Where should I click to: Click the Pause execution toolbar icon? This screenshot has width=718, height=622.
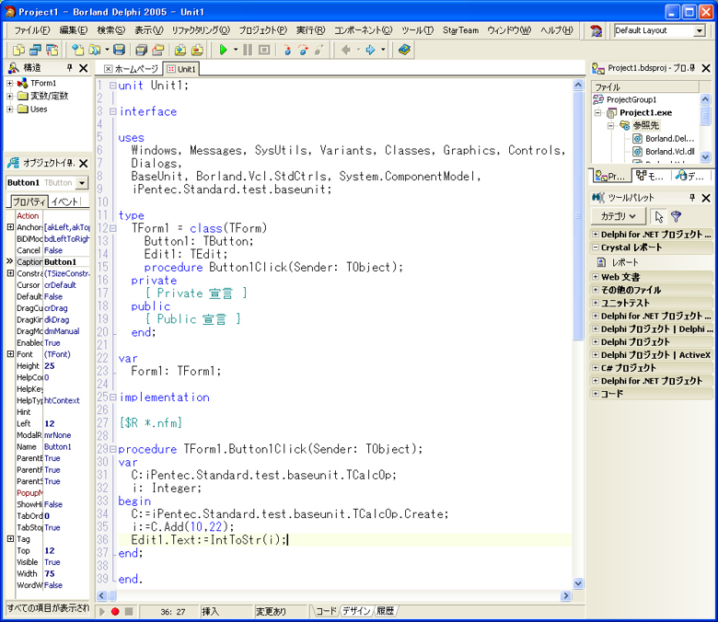click(248, 50)
